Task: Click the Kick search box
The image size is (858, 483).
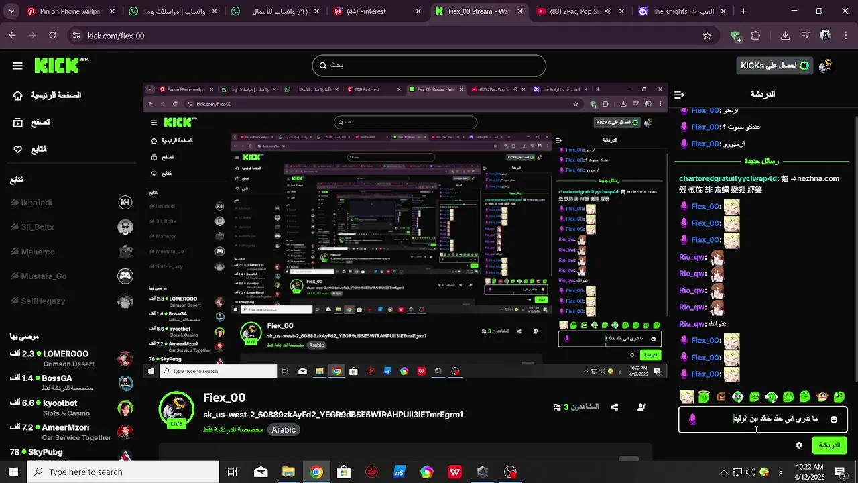Action: point(429,65)
